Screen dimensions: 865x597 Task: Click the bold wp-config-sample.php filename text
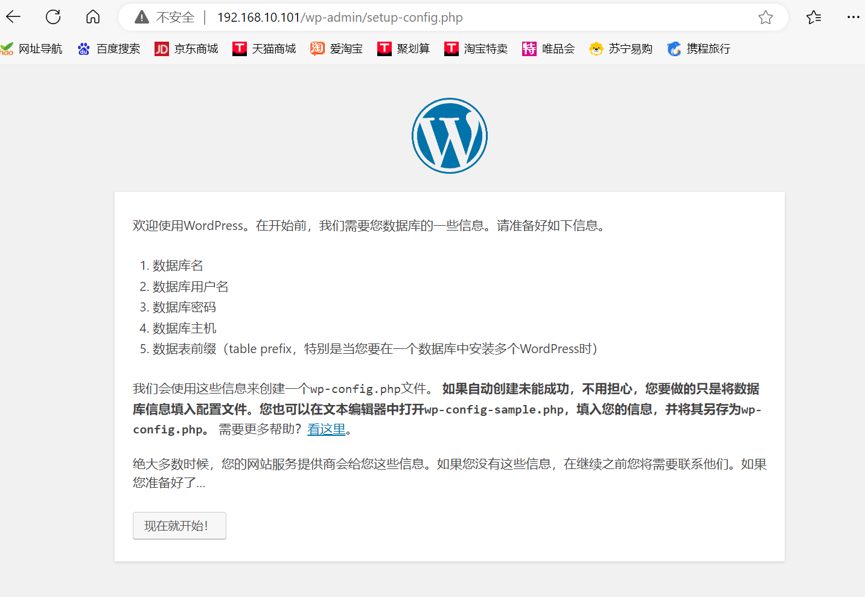coord(494,410)
